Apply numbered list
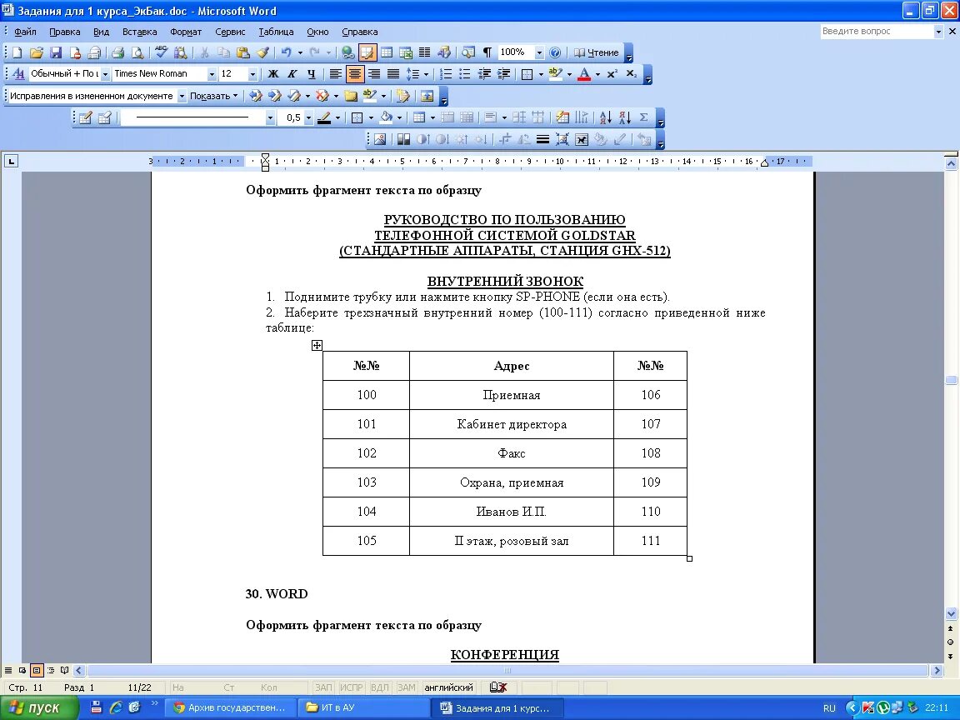This screenshot has height=720, width=960. click(x=447, y=74)
